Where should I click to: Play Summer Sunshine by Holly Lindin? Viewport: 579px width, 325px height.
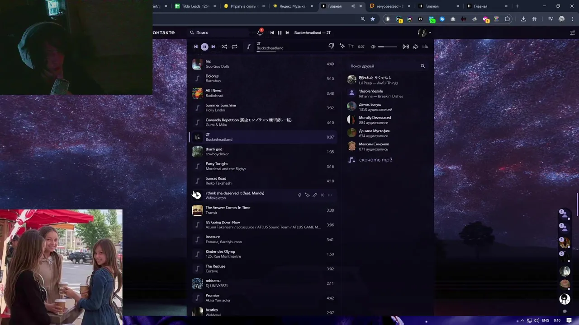[197, 108]
